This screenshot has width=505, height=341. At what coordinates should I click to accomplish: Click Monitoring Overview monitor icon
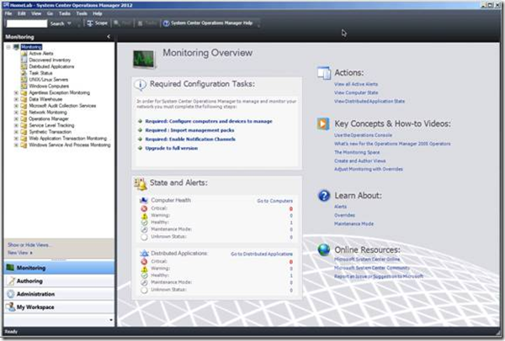coord(144,59)
